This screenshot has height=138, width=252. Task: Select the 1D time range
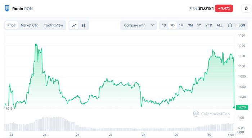164,25
